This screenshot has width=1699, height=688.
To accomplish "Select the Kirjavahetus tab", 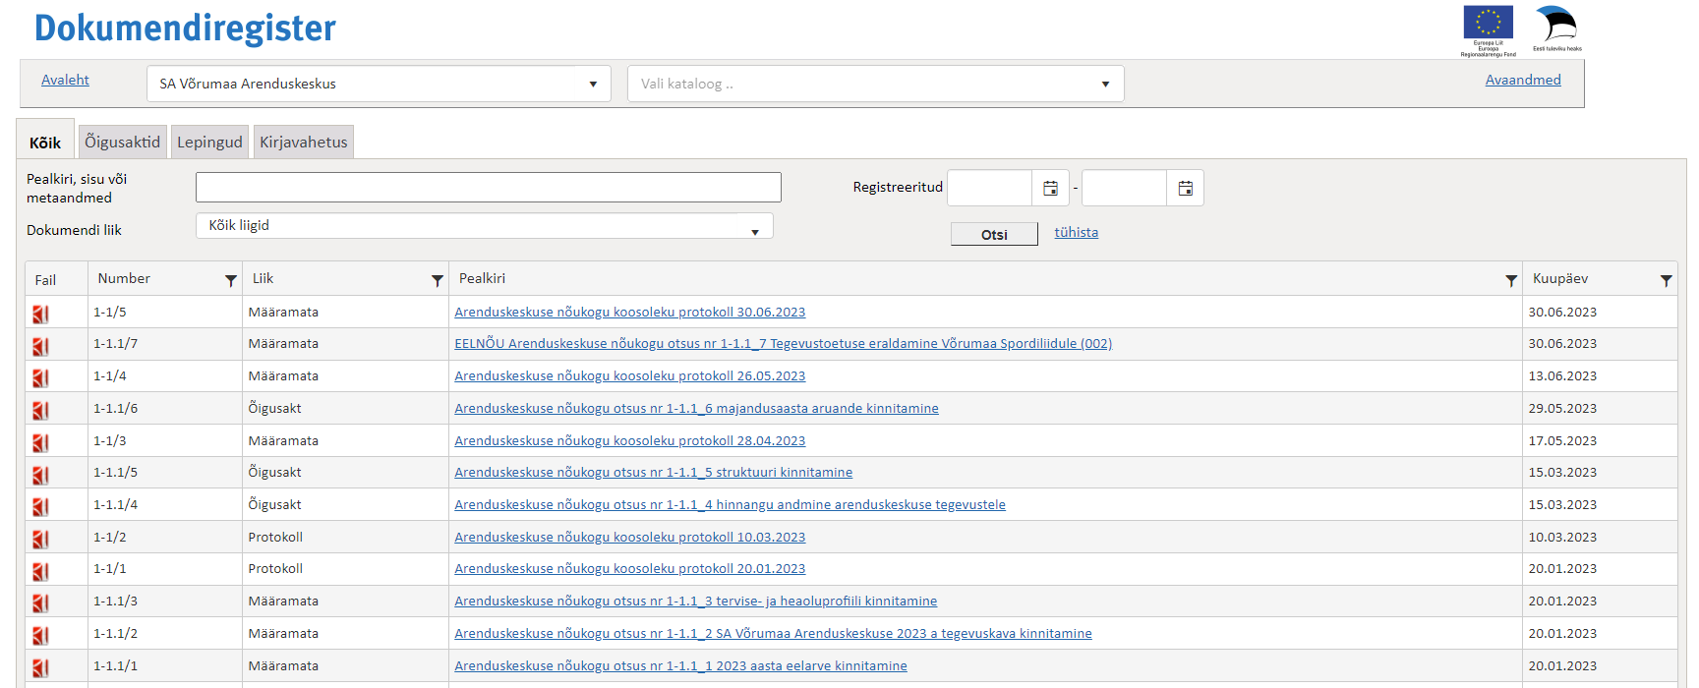I will click(x=303, y=142).
